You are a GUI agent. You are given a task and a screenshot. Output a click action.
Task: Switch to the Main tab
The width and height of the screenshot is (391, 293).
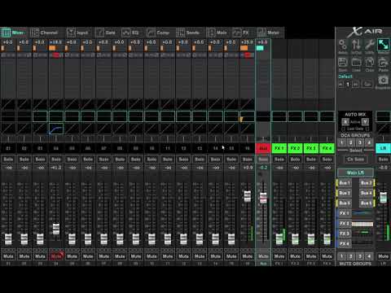click(217, 33)
